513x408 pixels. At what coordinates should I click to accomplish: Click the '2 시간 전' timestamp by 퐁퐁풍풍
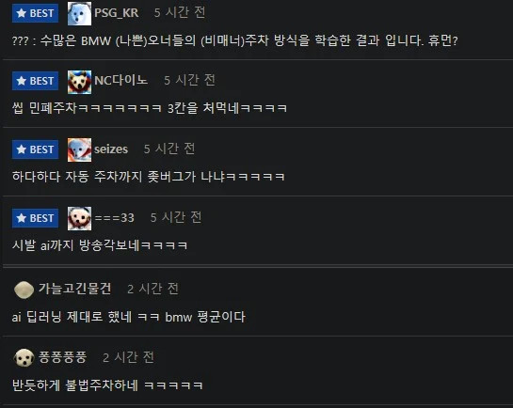click(128, 357)
